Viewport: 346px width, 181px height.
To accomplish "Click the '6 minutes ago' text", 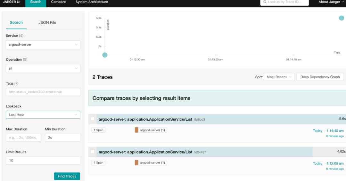I will point(335,136).
